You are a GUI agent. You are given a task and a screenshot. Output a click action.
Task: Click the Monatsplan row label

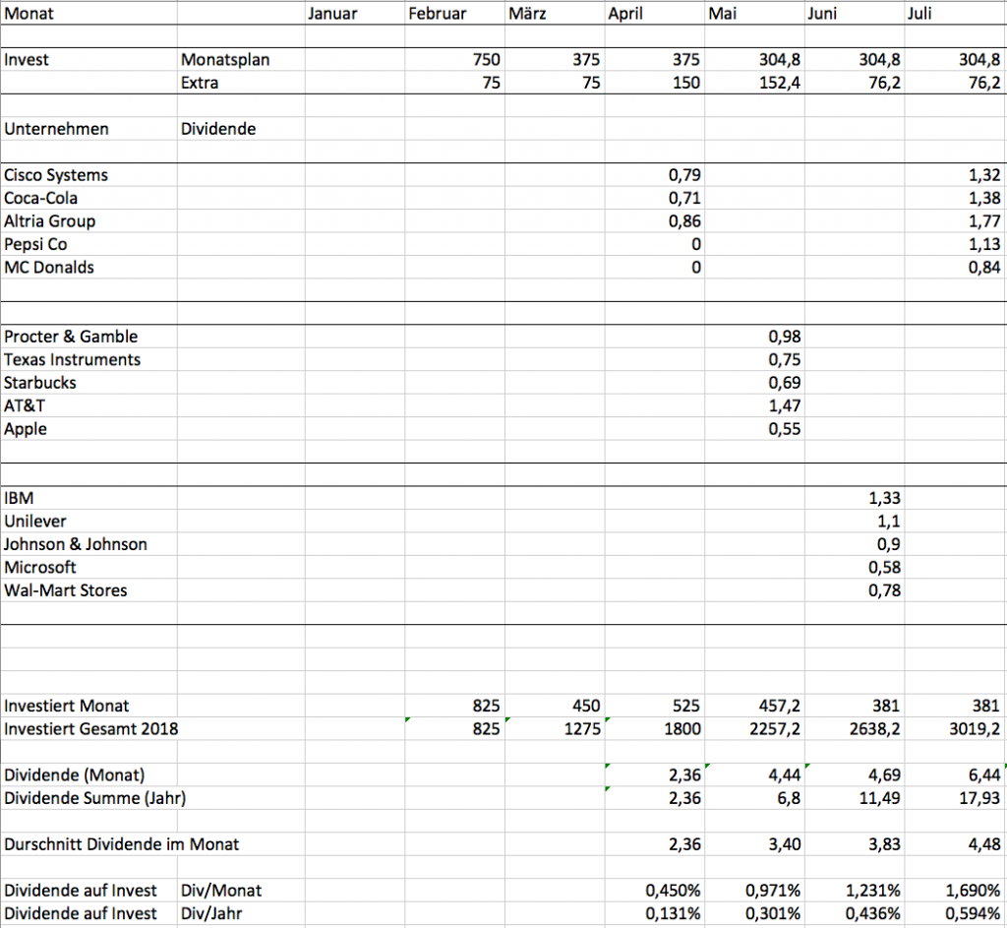click(x=225, y=60)
